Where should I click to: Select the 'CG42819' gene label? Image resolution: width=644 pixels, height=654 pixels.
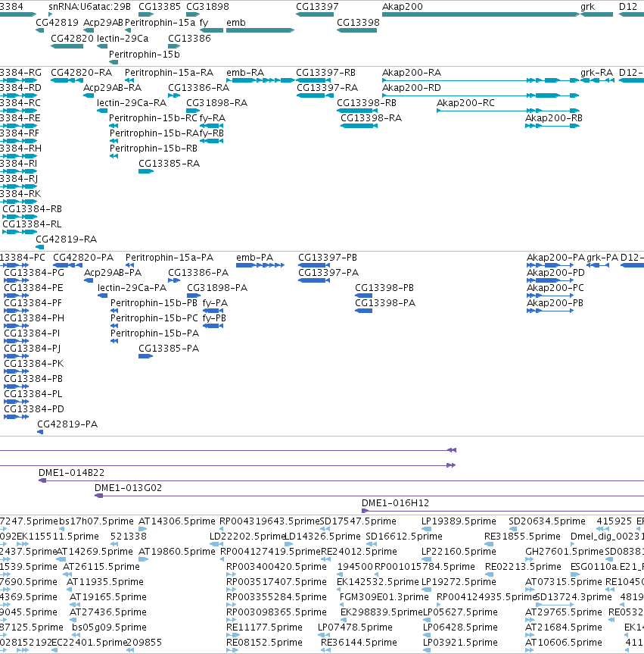pyautogui.click(x=57, y=23)
